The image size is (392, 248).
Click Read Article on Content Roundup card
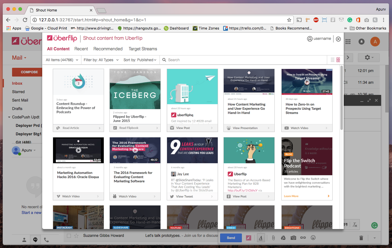[x=78, y=128]
